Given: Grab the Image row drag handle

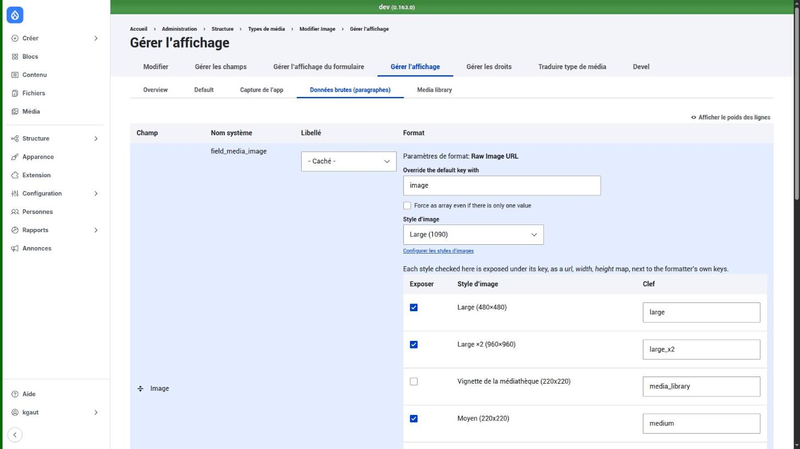Looking at the screenshot, I should tap(140, 389).
